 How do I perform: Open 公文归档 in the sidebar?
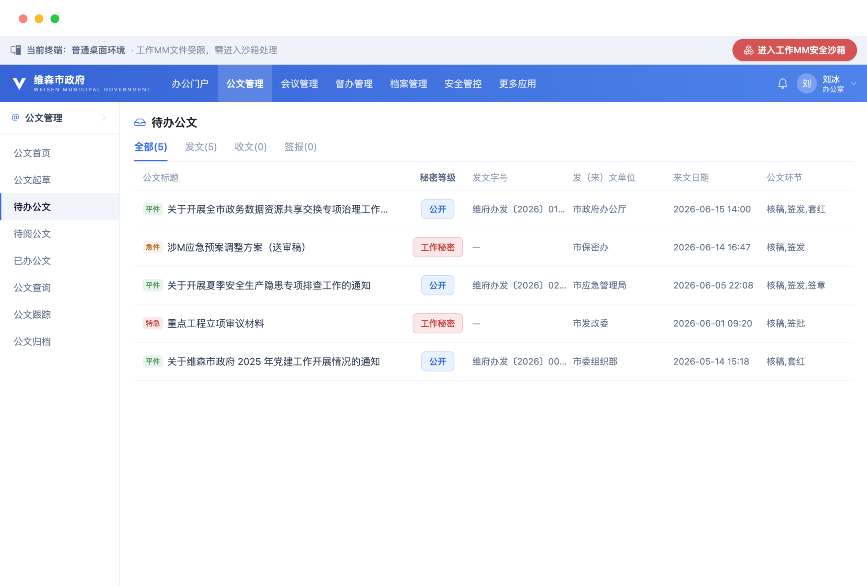point(60,341)
